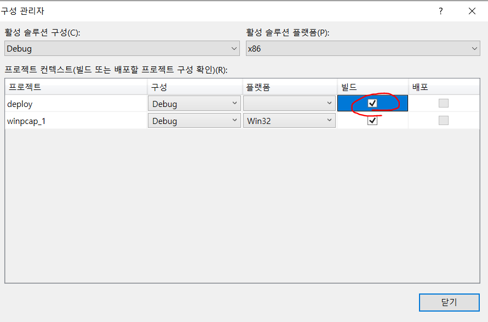Click the 빌드 column header
This screenshot has width=488, height=322.
(373, 87)
